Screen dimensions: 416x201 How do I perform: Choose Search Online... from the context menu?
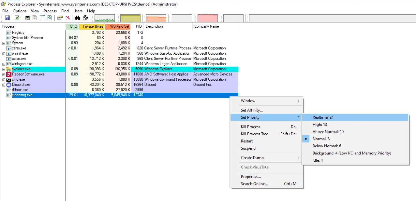tap(266, 184)
